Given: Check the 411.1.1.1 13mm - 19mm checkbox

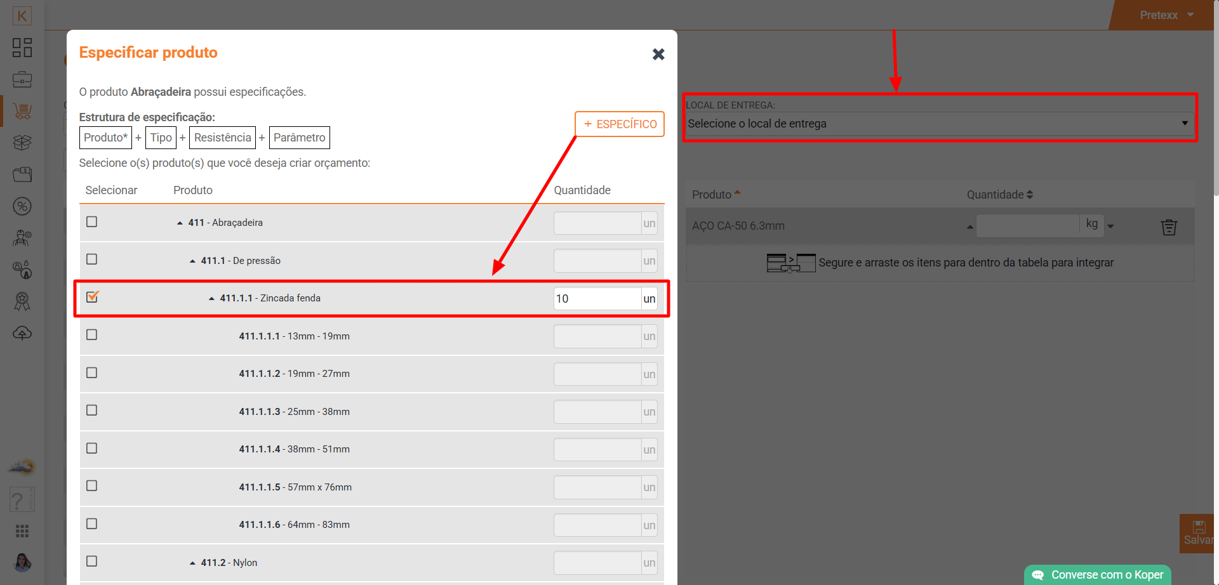Looking at the screenshot, I should pyautogui.click(x=92, y=335).
